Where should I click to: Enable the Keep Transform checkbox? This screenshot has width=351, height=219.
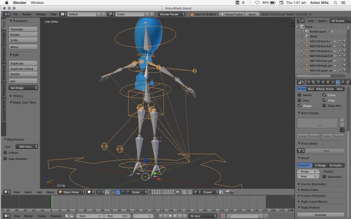[x=5, y=159]
